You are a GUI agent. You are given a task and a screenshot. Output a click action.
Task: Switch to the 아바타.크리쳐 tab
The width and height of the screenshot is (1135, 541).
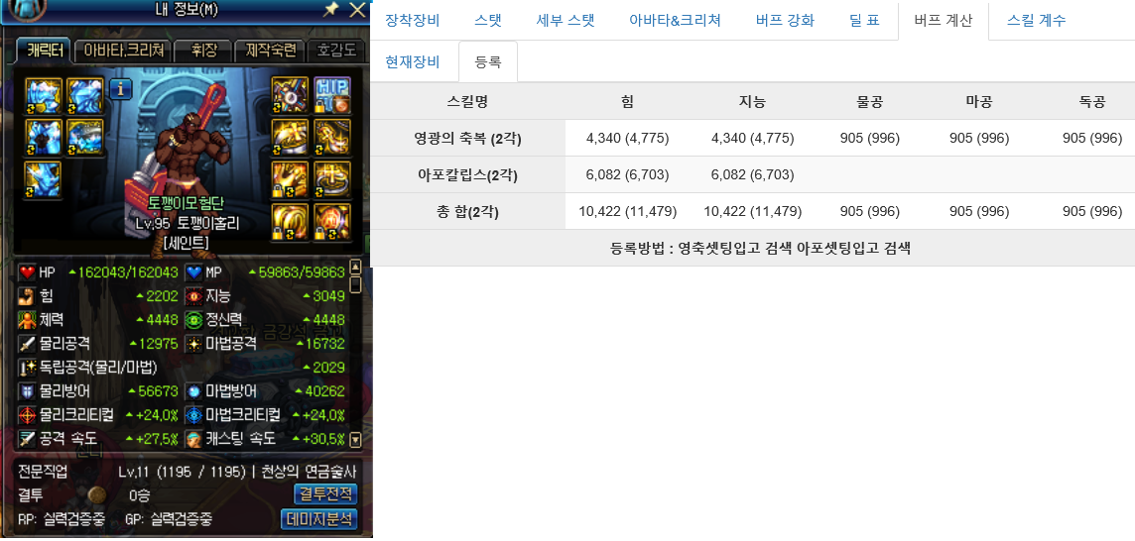click(122, 51)
